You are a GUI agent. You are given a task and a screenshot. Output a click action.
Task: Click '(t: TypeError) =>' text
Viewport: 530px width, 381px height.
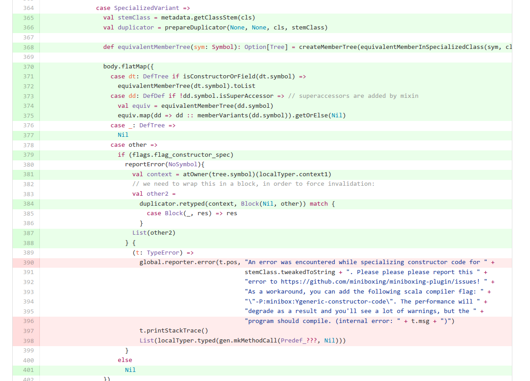click(163, 253)
